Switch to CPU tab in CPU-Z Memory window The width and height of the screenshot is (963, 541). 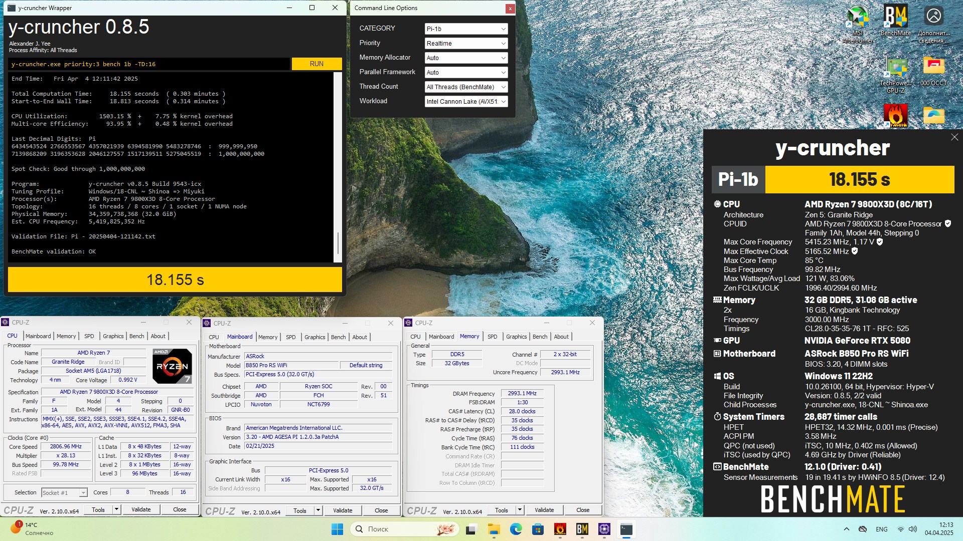415,337
